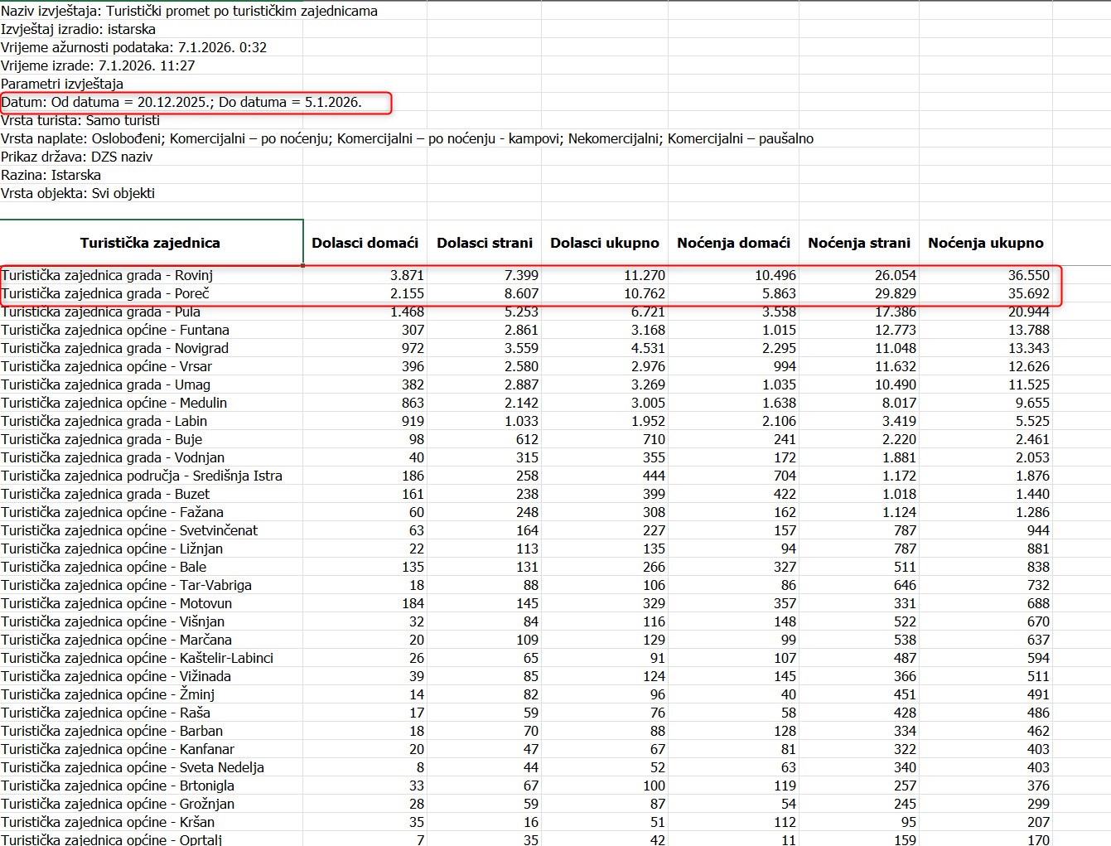The height and width of the screenshot is (846, 1111).
Task: Select the "Naziv izvještaja" report title cell
Action: point(189,11)
